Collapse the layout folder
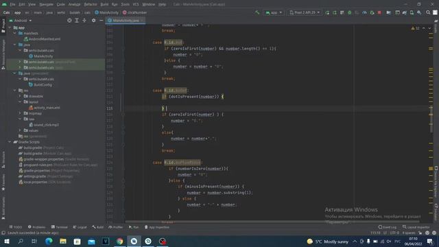Viewport: 439px width, 247px height. (20, 102)
